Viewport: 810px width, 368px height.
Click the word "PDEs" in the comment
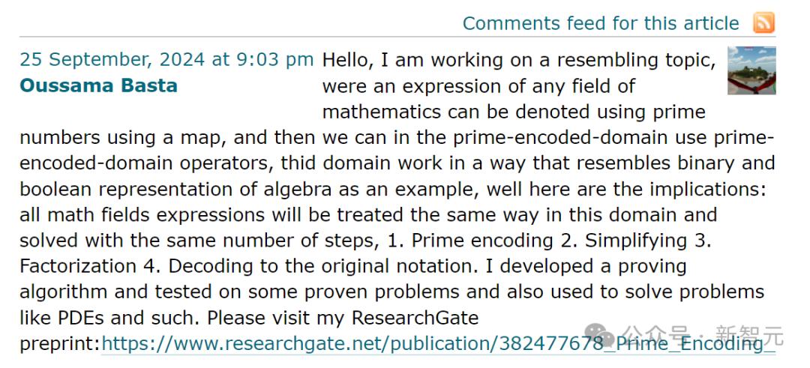(79, 317)
